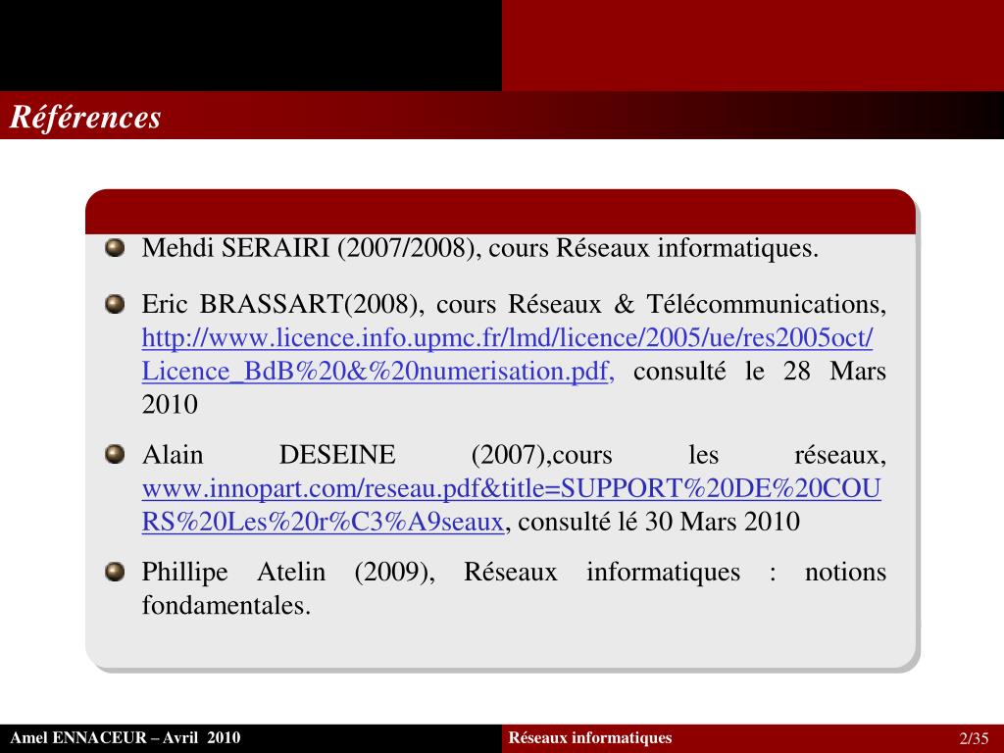Open the licence.info.upmc.fr hyperlink first line
1004x753 pixels.
click(x=507, y=337)
